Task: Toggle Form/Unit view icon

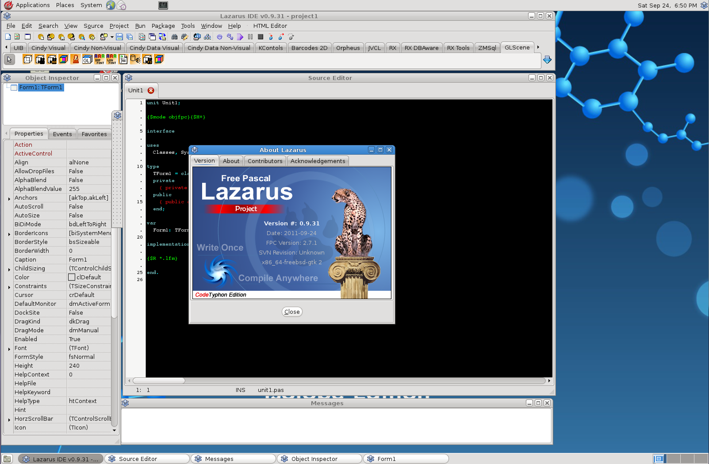Action: pos(162,37)
